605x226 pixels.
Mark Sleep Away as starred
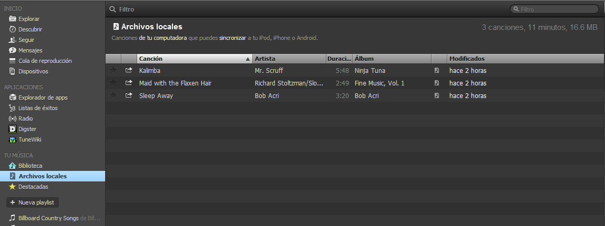pyautogui.click(x=113, y=95)
